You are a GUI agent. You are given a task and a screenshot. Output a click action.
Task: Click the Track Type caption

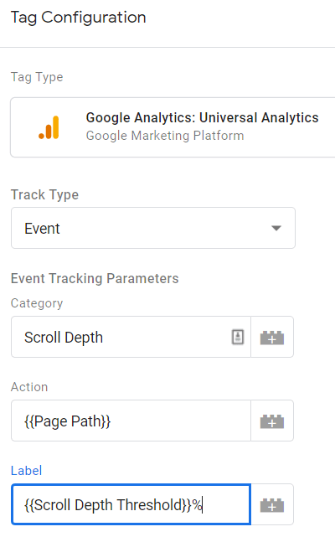coord(45,195)
